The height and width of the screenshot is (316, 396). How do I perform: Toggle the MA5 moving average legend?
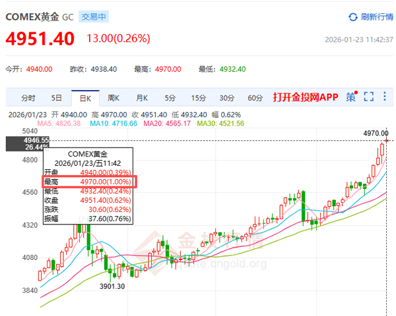coord(58,123)
